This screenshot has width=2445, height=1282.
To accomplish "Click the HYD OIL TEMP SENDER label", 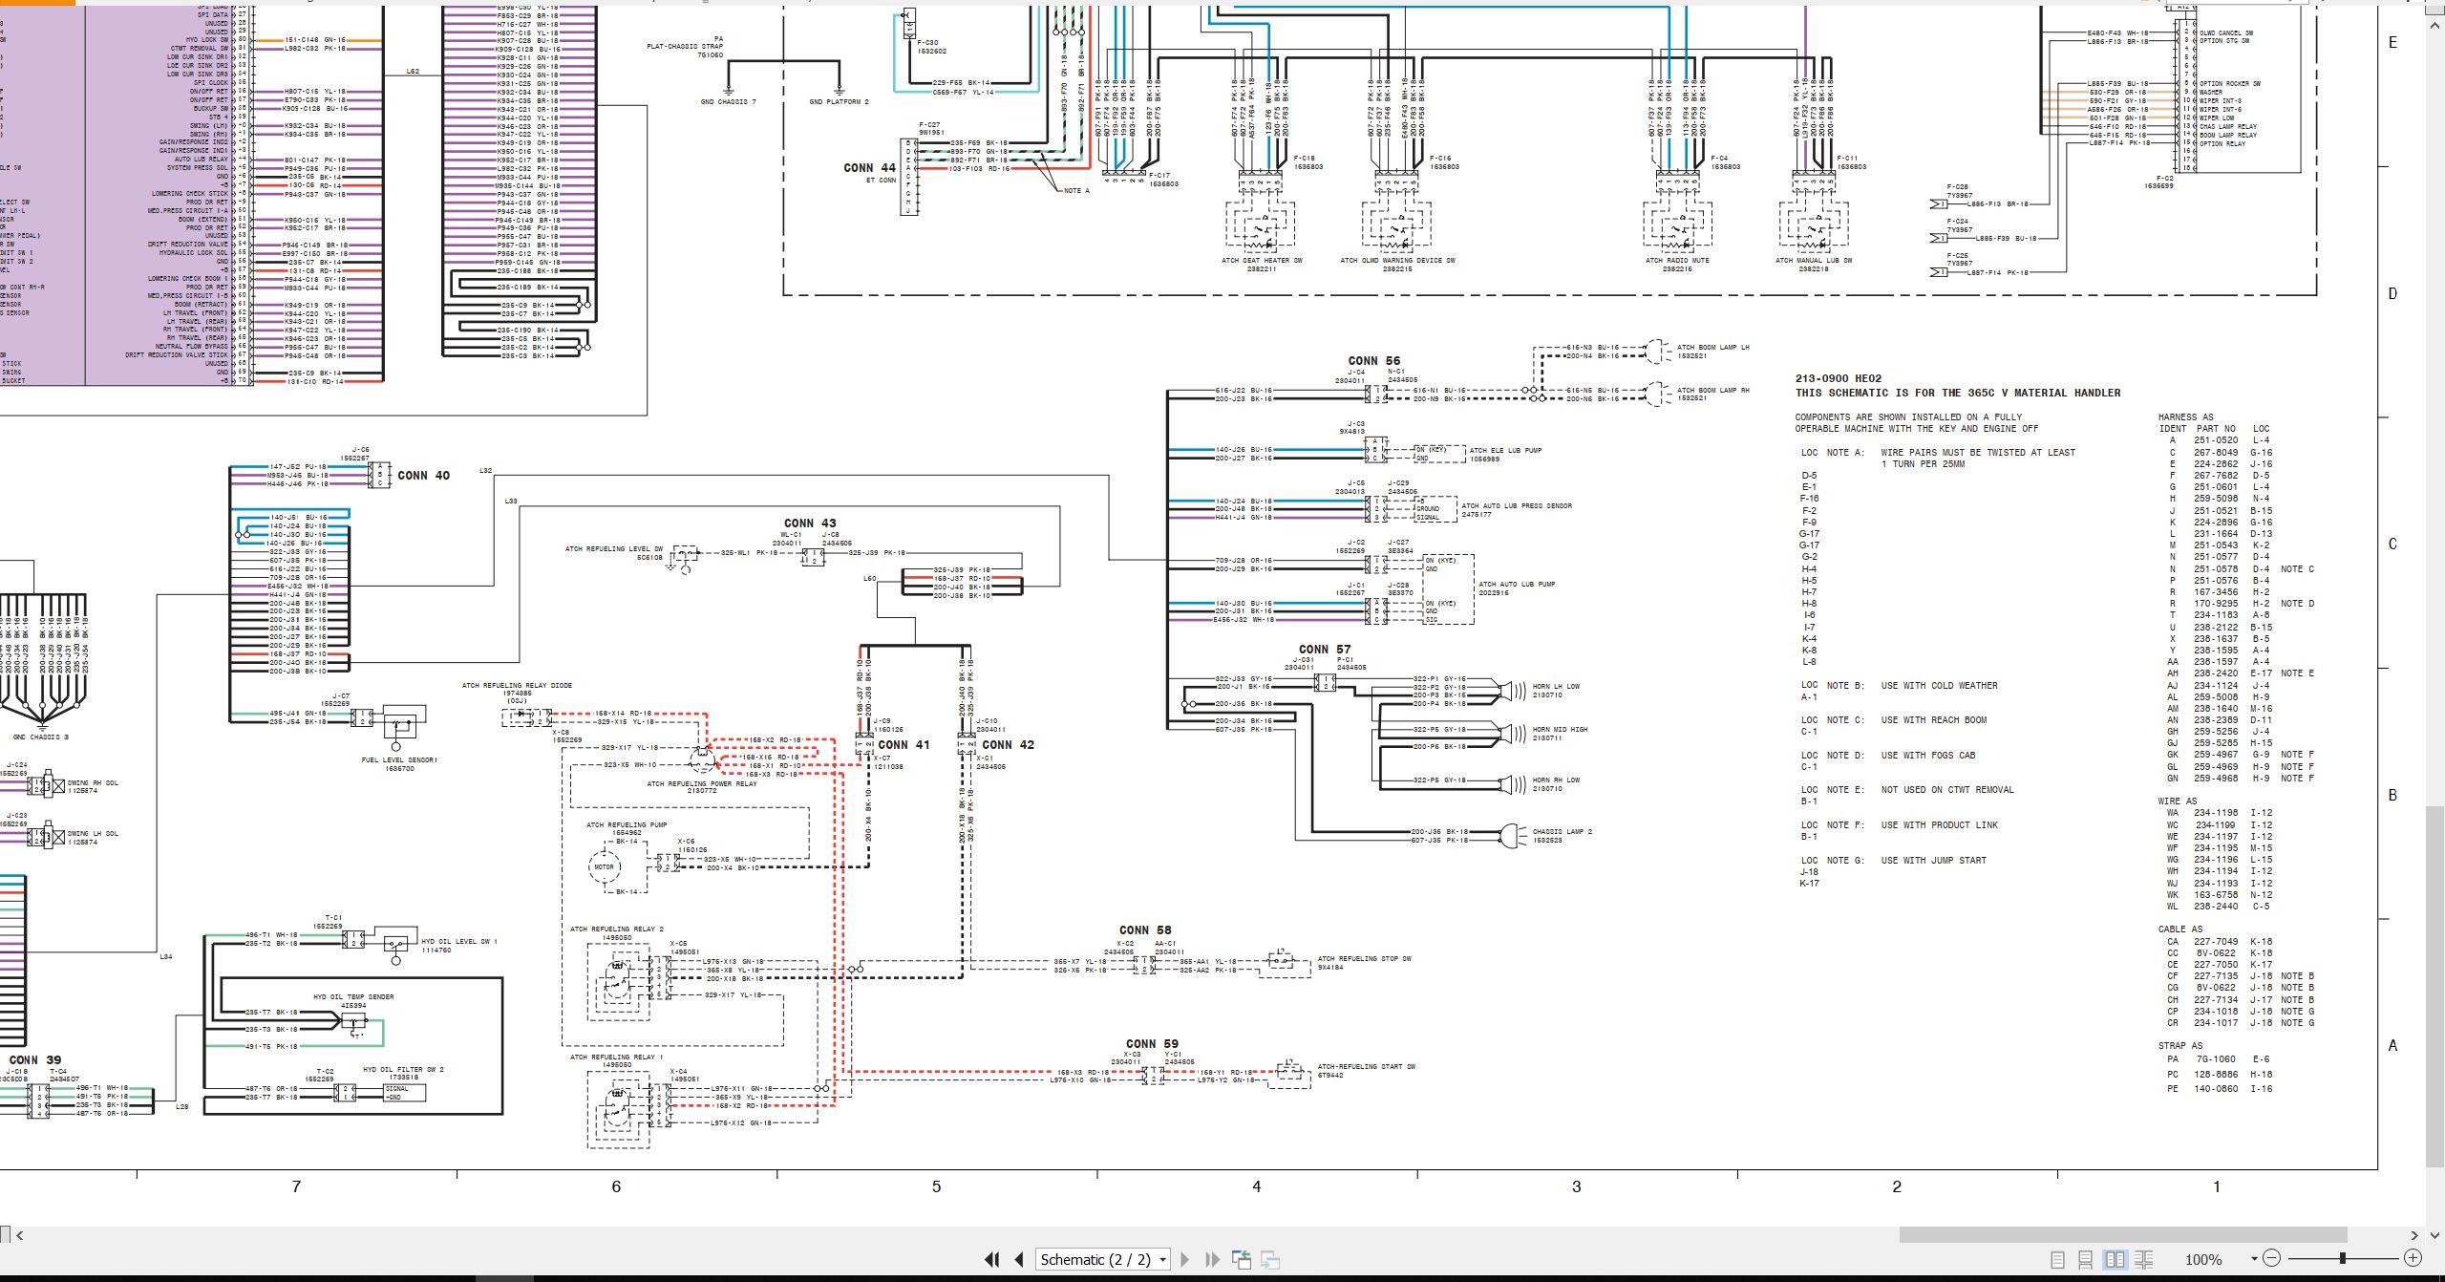I will [x=353, y=996].
